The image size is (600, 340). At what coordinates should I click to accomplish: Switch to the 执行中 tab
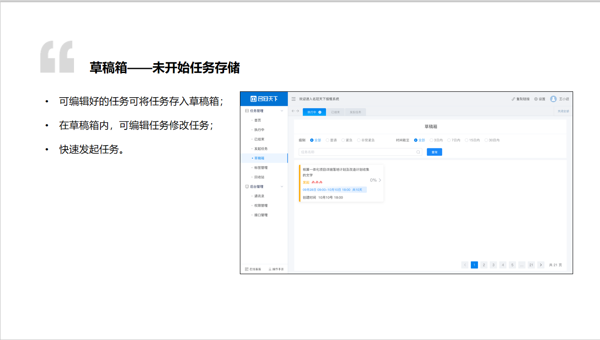point(313,112)
